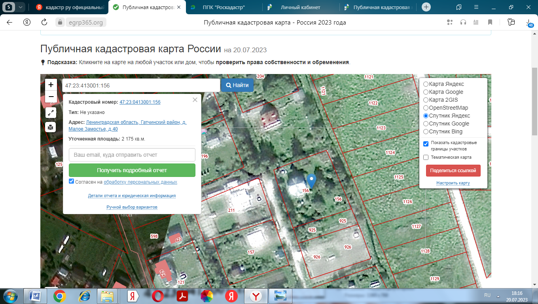
Task: Select parcel 1127 on the map
Action: coord(416,226)
